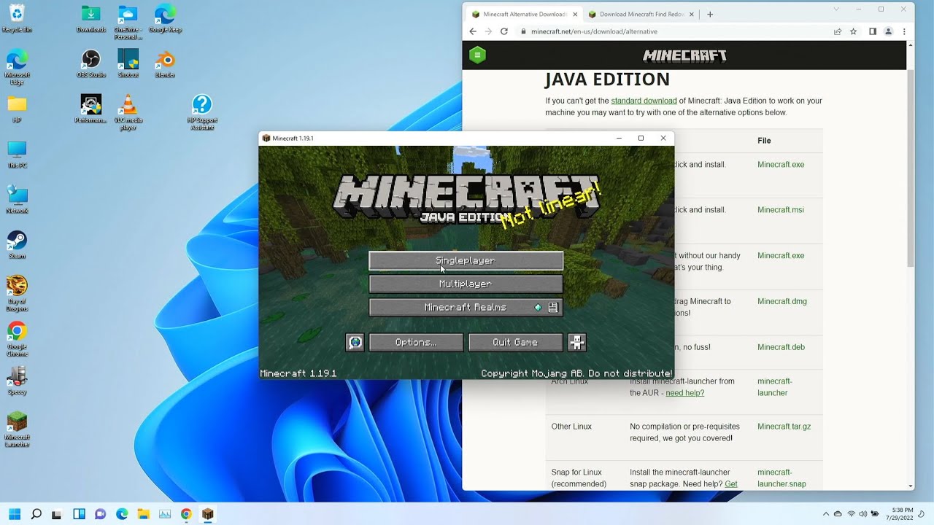
Task: Click Chrome's share page icon
Action: [x=838, y=31]
